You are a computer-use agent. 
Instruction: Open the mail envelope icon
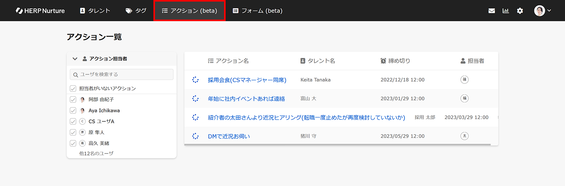pyautogui.click(x=492, y=11)
